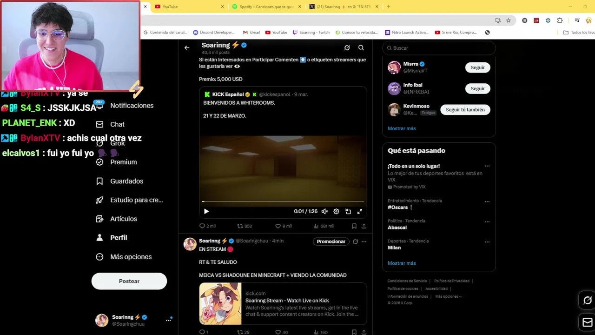View analytics with 160 views
Screen dimensions: 595x335
321,332
